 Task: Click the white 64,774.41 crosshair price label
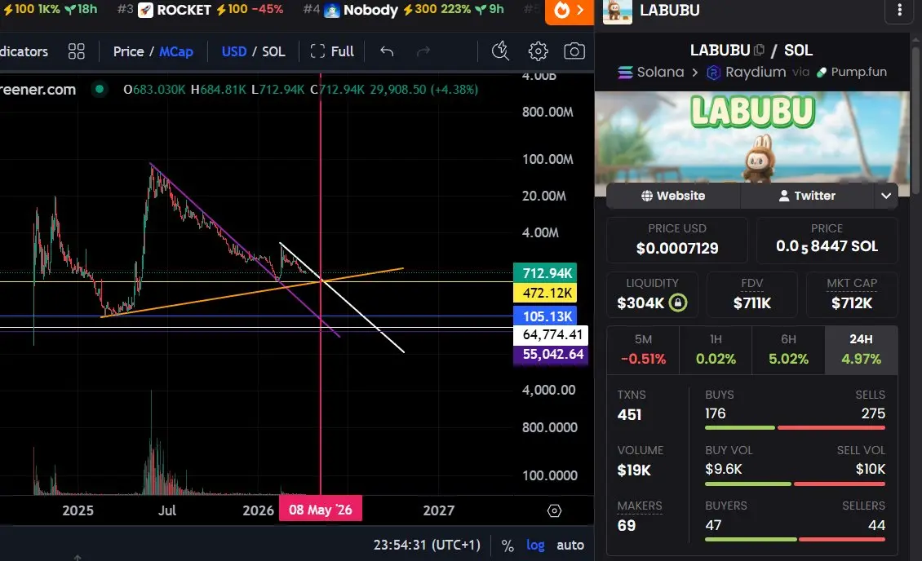[551, 335]
